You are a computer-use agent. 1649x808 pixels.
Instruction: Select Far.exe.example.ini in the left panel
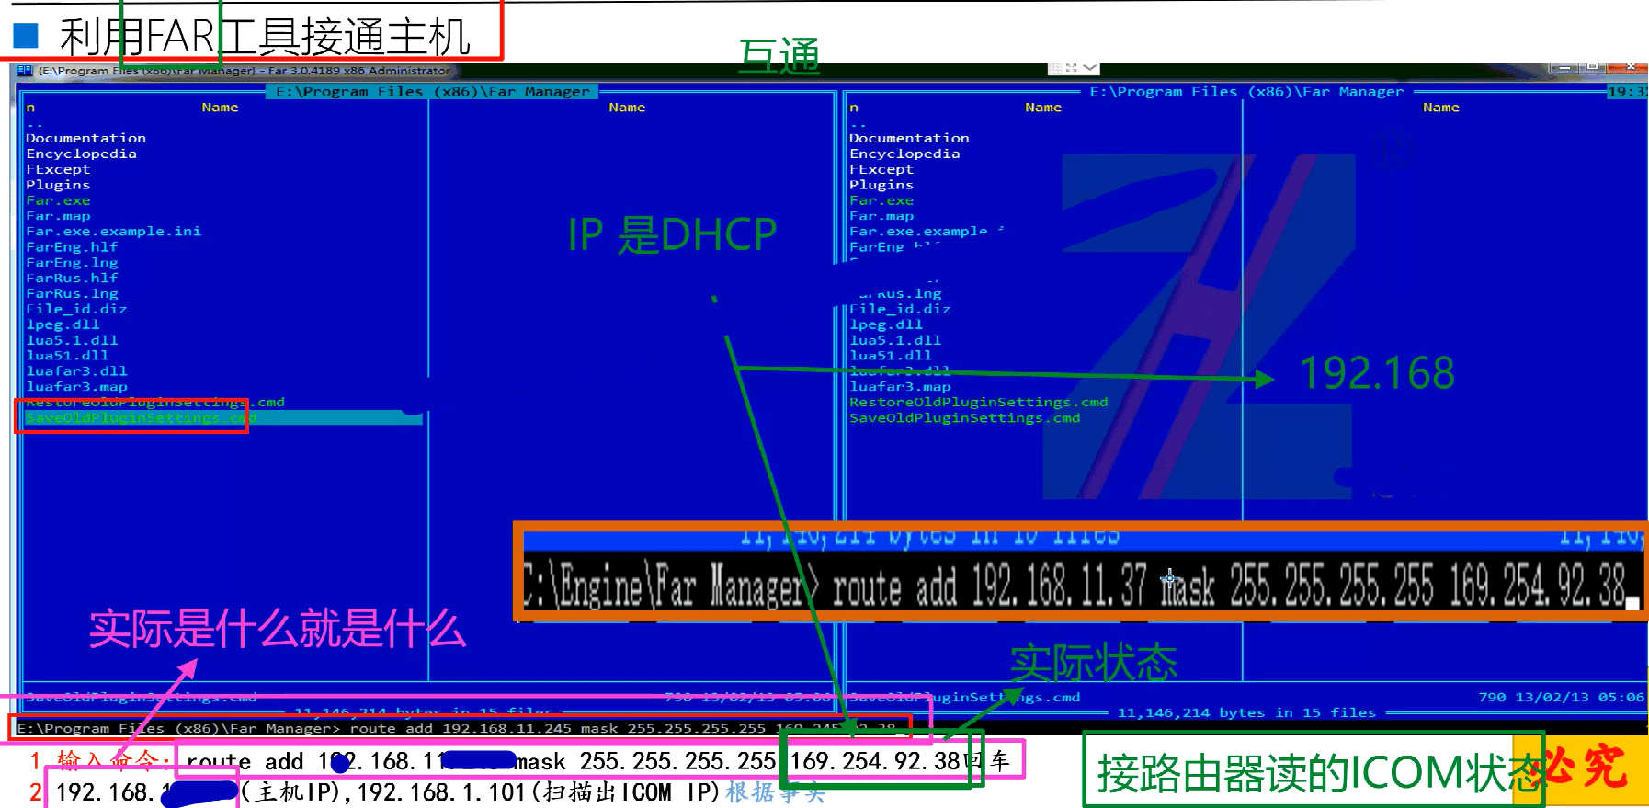pyautogui.click(x=113, y=232)
